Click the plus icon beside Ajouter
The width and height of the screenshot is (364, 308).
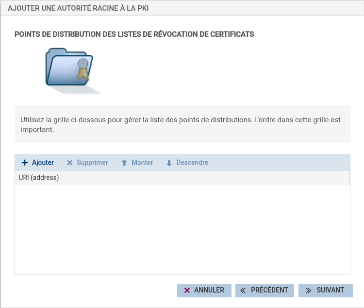[25, 162]
